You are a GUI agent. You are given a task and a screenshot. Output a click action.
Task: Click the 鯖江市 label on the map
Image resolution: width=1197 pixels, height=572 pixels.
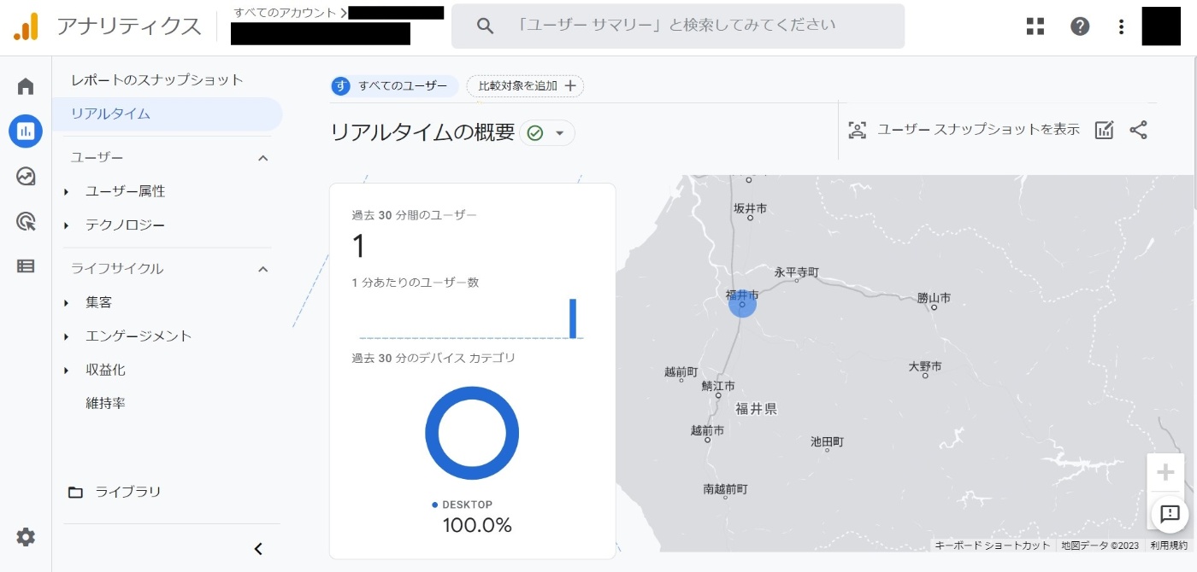[x=718, y=386]
